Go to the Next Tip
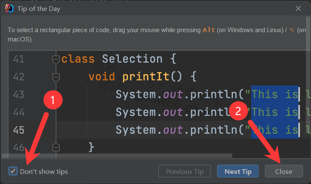This screenshot has width=311, height=184. click(238, 171)
